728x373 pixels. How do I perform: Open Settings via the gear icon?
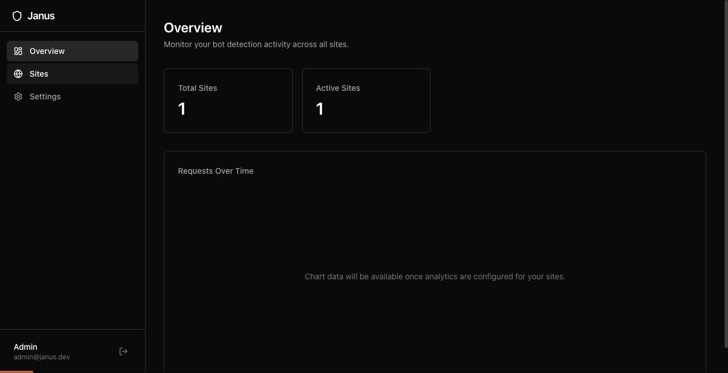18,97
